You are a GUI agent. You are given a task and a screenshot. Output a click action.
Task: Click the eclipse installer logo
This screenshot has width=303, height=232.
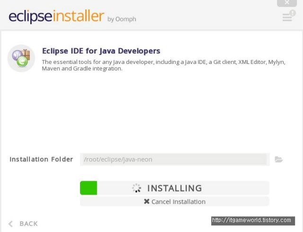tap(56, 16)
